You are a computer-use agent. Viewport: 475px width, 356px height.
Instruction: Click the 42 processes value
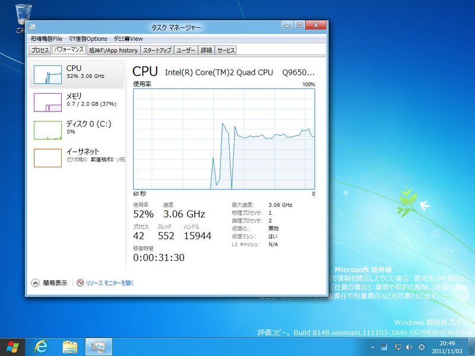[x=139, y=236]
